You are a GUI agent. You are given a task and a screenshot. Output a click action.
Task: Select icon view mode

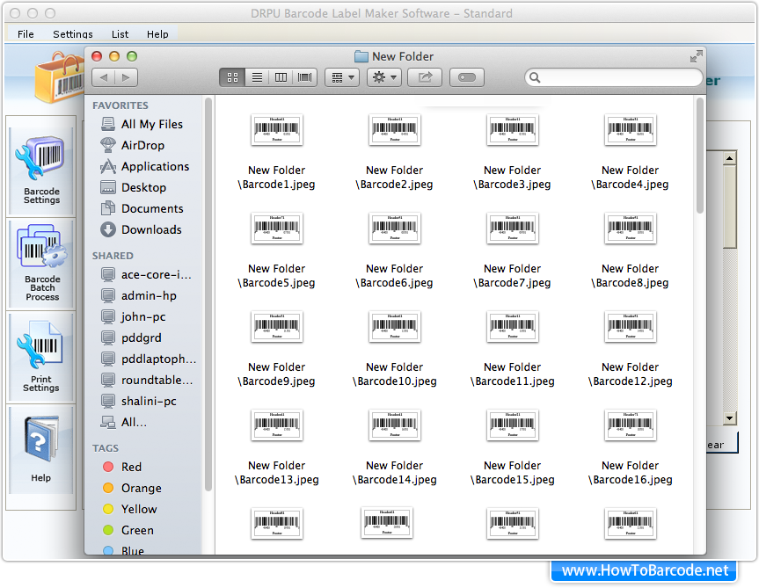[232, 76]
